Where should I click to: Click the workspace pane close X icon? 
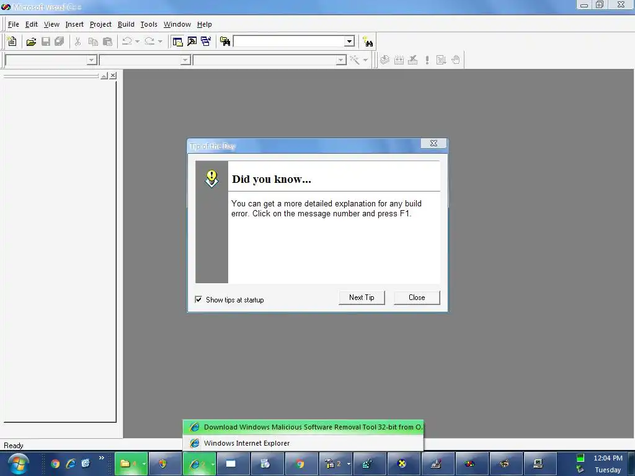(113, 76)
